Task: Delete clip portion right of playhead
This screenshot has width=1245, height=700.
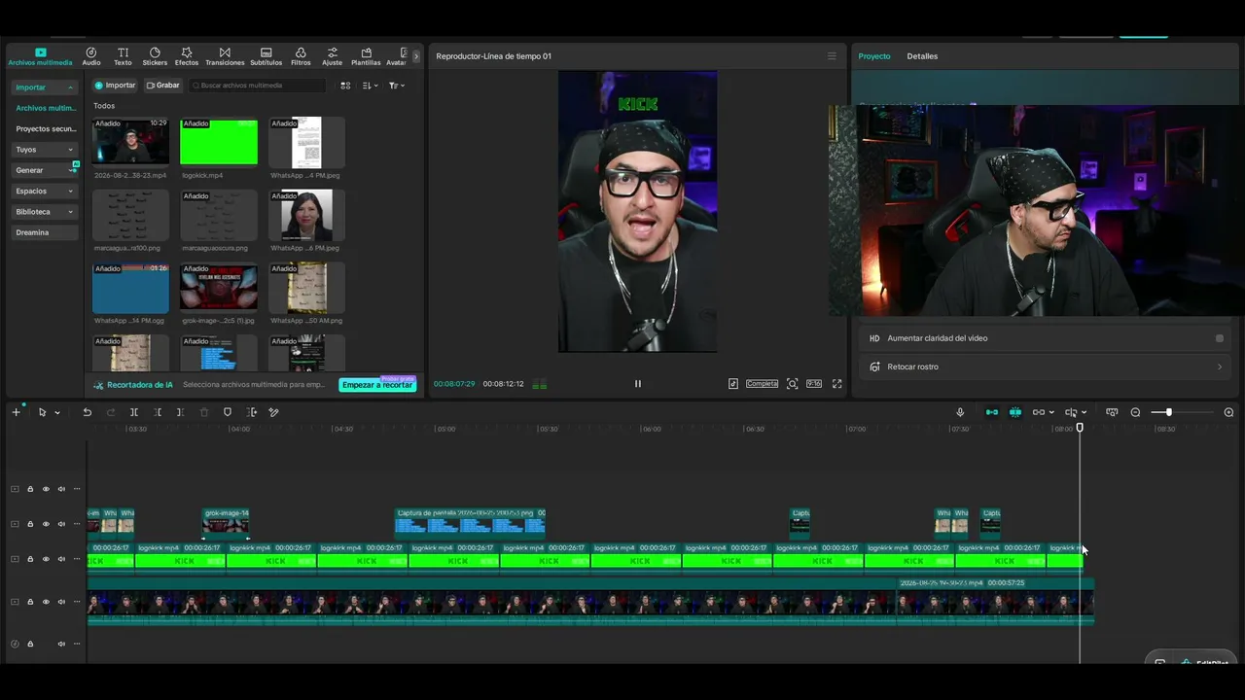Action: coord(180,412)
